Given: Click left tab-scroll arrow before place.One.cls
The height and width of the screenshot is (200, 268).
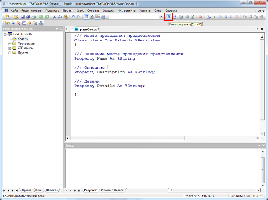Looking at the screenshot, I should (x=67, y=29).
